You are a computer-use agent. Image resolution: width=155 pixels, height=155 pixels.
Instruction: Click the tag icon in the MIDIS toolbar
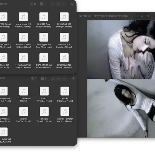pos(59,78)
